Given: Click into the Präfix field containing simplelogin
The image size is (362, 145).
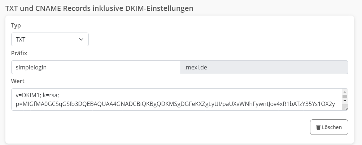Looking at the screenshot, I should point(95,67).
